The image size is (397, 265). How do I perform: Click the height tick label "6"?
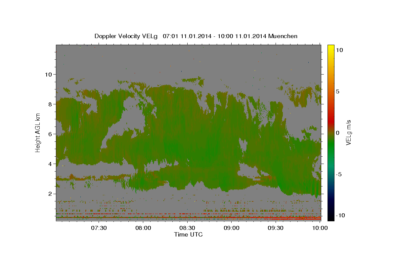click(x=50, y=134)
